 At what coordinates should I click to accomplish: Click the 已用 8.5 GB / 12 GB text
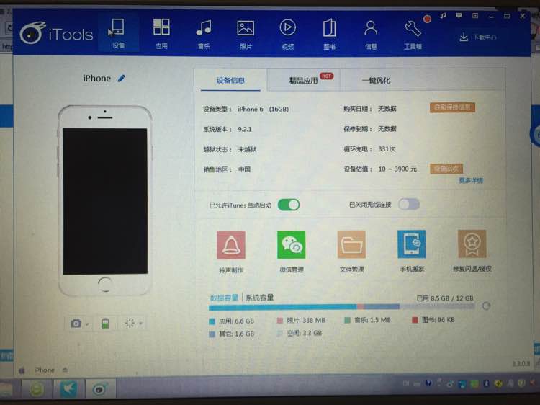(x=445, y=298)
